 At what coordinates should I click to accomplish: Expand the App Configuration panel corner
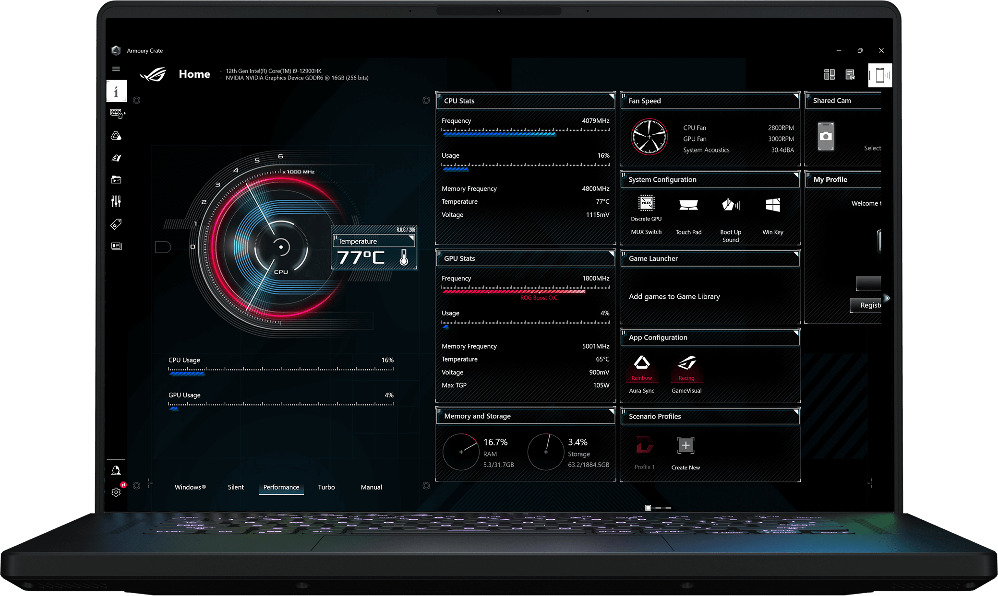click(796, 333)
